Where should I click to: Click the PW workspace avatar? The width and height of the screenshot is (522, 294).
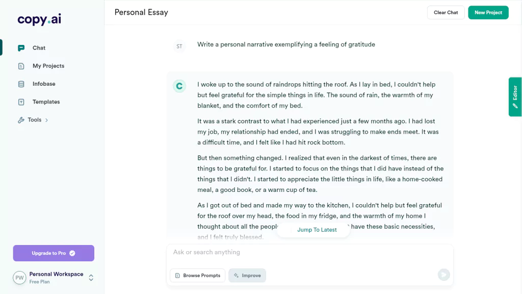coord(20,278)
